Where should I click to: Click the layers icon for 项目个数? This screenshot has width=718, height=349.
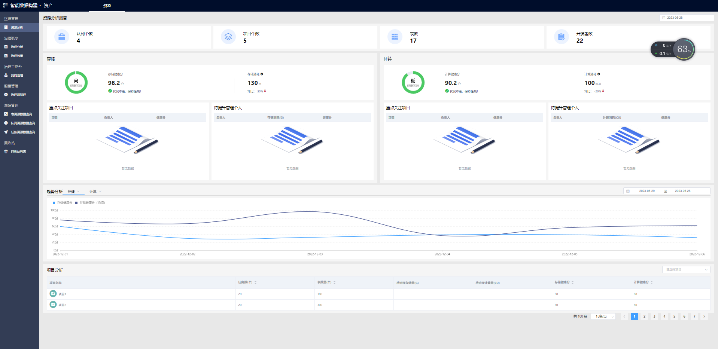pos(228,37)
